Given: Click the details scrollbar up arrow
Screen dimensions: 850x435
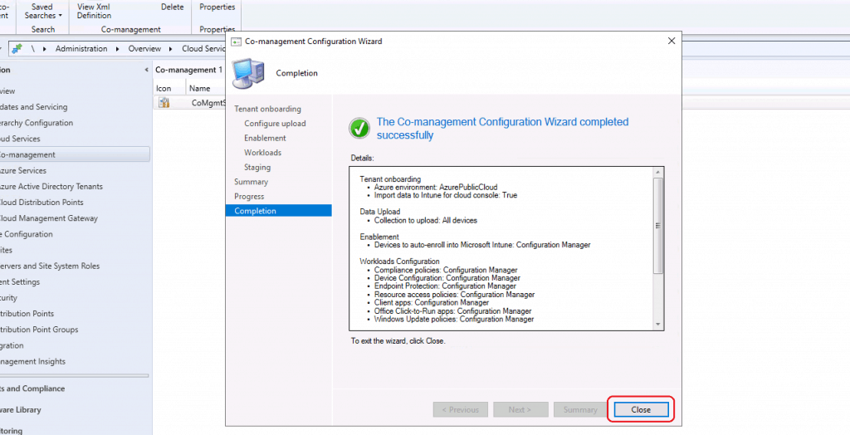Looking at the screenshot, I should point(658,172).
